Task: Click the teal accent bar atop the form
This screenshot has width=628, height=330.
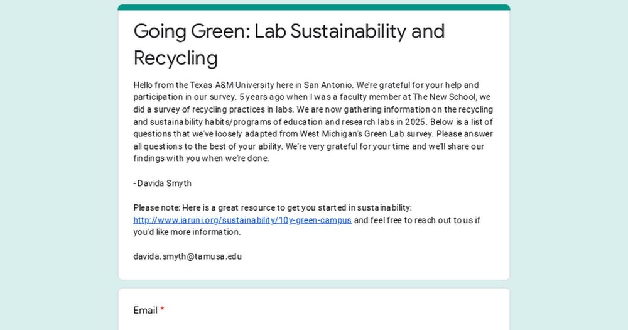Action: [314, 7]
